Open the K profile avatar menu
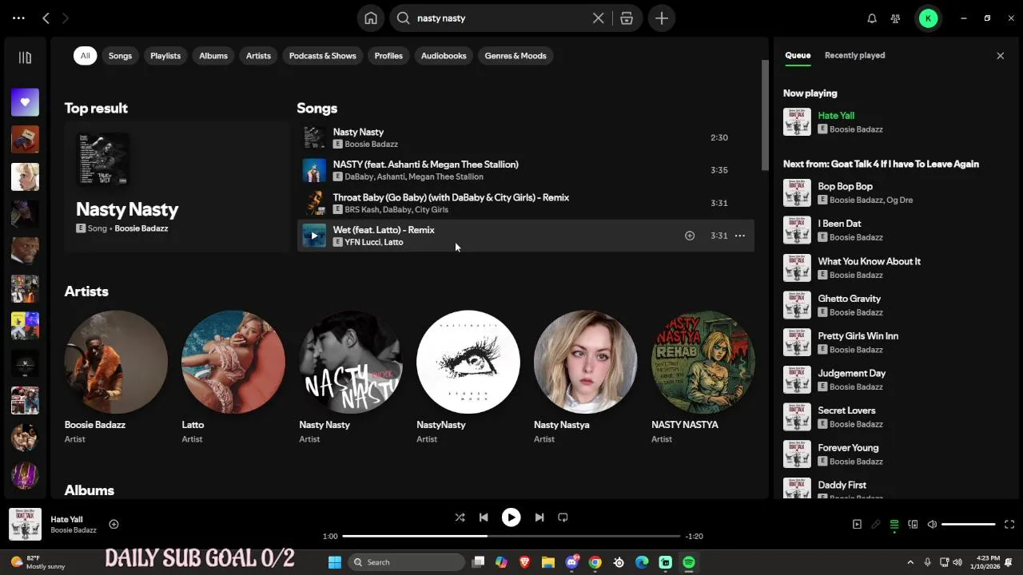This screenshot has height=575, width=1023. coord(928,18)
